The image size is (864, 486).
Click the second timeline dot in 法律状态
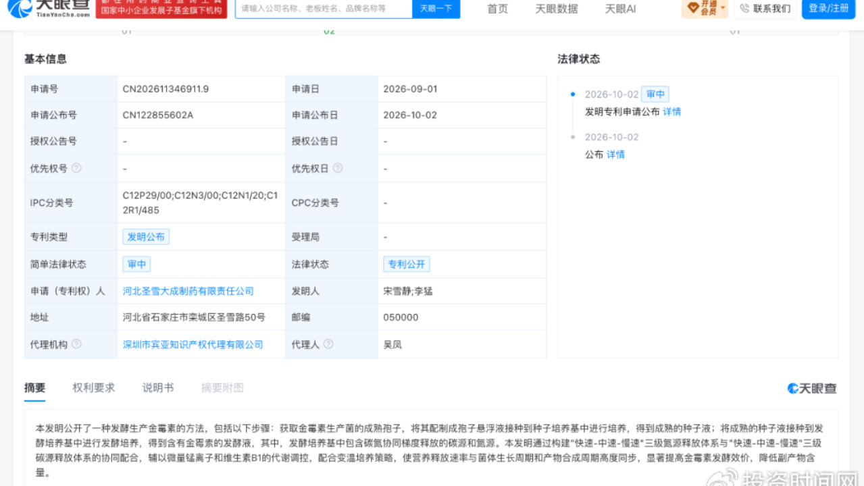(574, 137)
